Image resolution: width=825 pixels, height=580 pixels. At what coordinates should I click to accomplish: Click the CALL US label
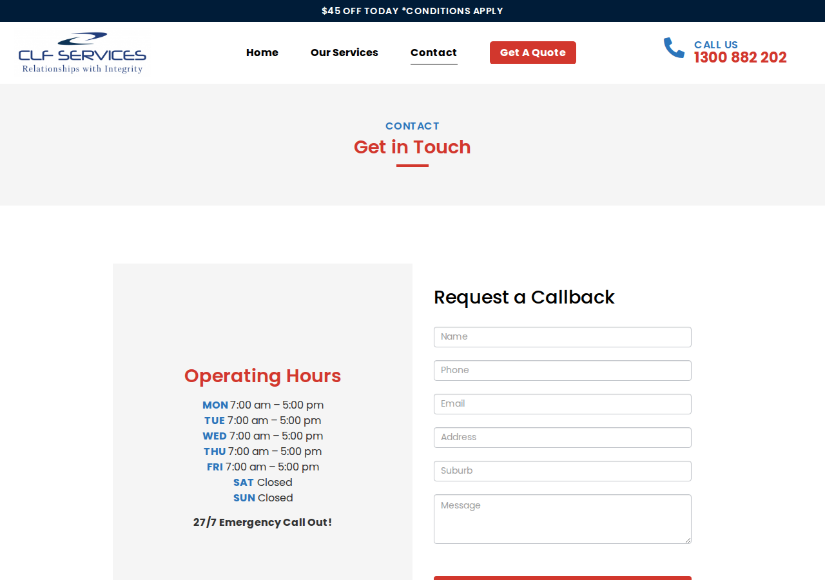716,44
